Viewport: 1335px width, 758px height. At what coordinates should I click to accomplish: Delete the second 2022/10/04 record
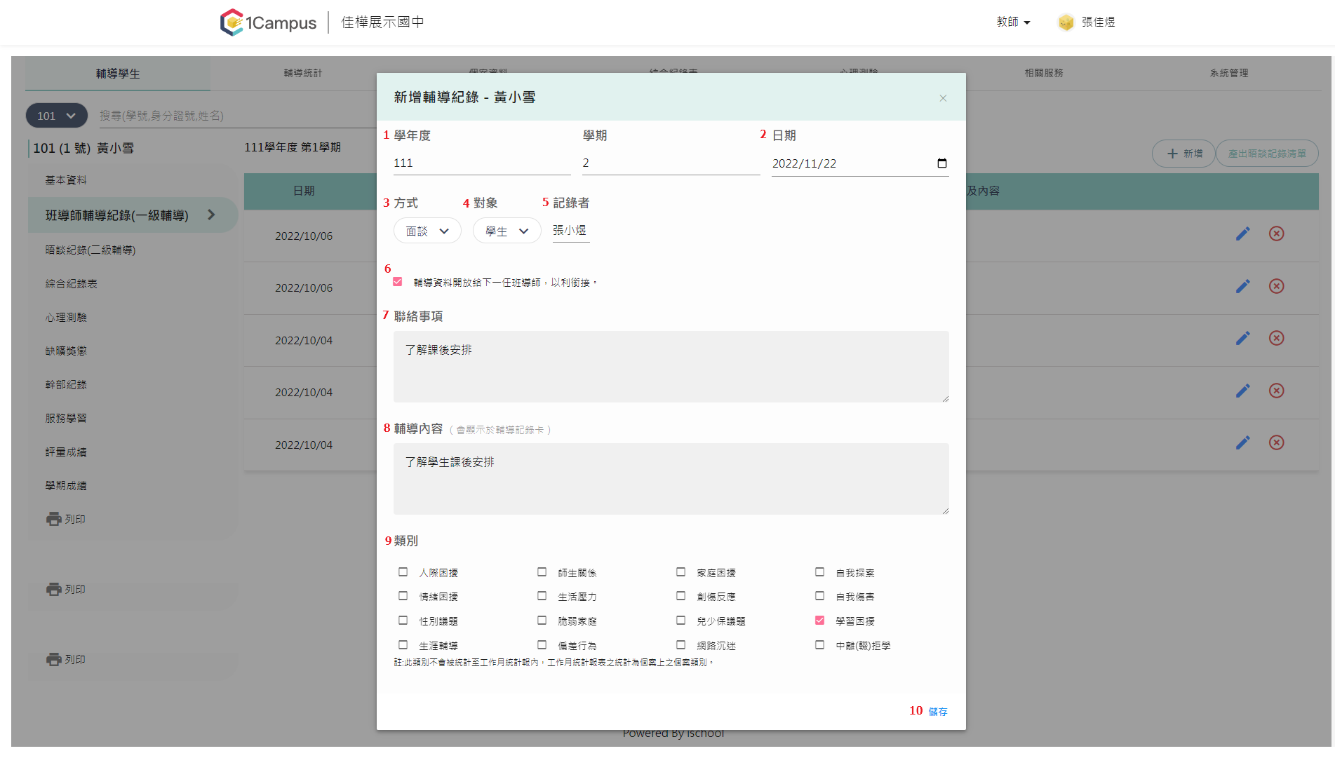pyautogui.click(x=1276, y=391)
